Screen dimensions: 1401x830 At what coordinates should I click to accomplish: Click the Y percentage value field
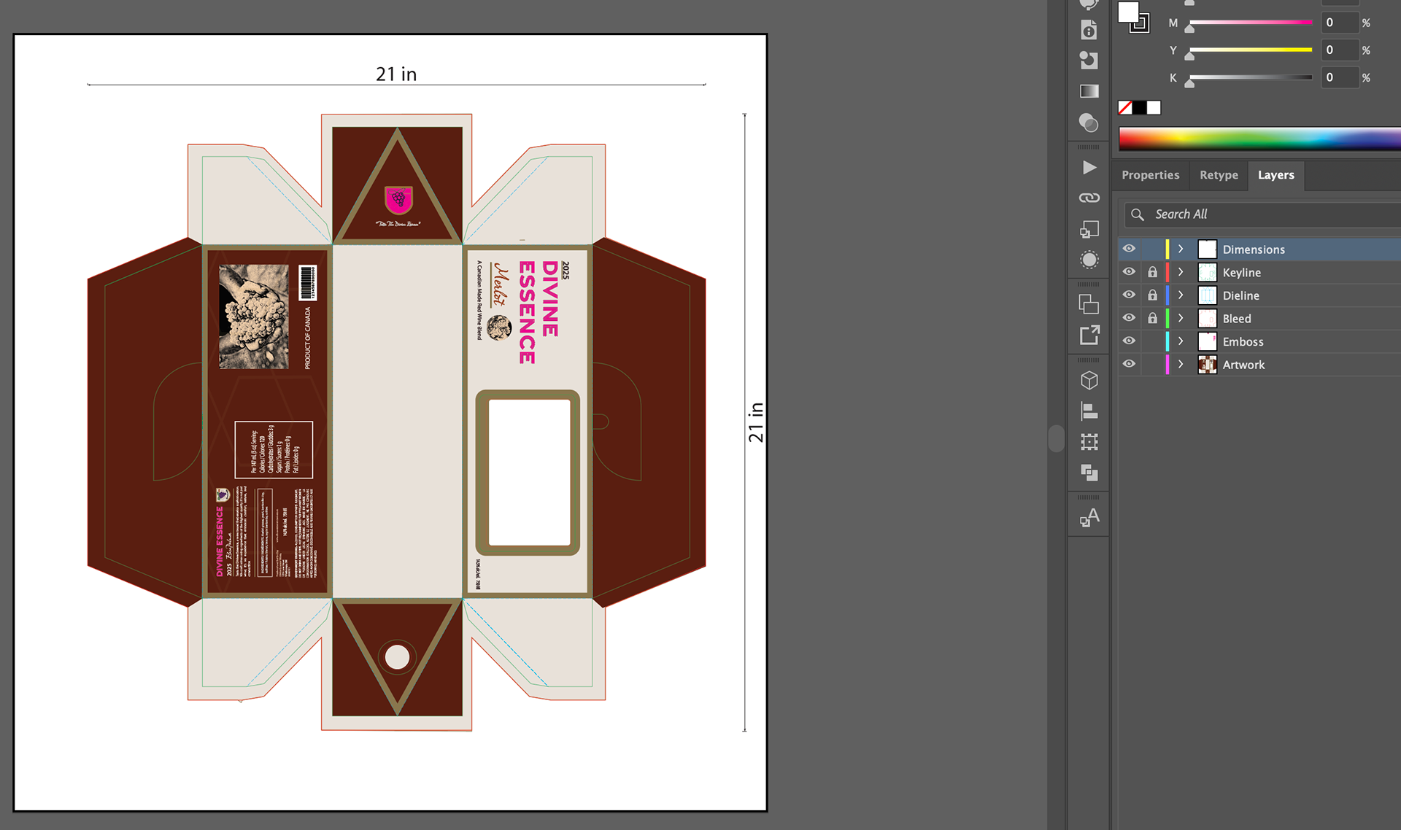tap(1340, 50)
